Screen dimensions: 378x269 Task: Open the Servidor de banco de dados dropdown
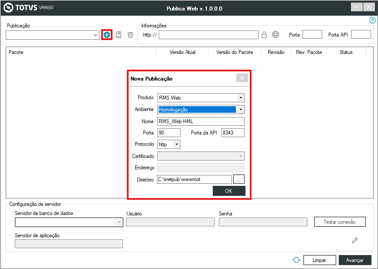pos(69,222)
